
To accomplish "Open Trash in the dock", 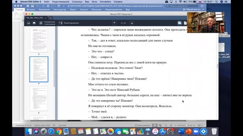I will click(x=214, y=131).
